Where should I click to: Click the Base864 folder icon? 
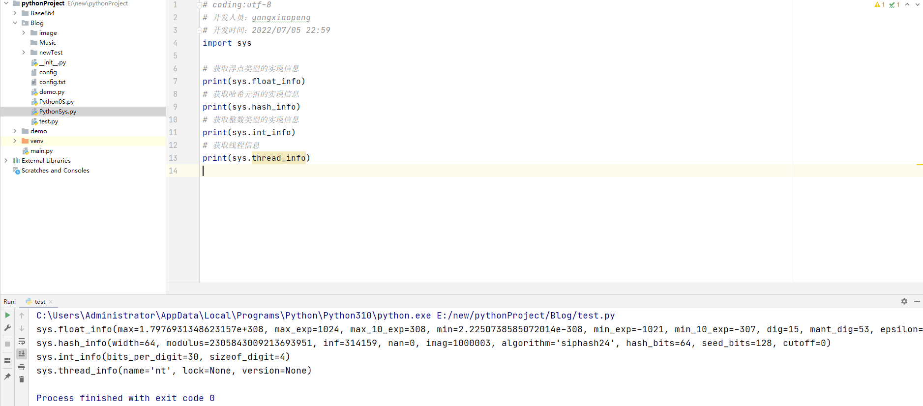click(x=25, y=13)
